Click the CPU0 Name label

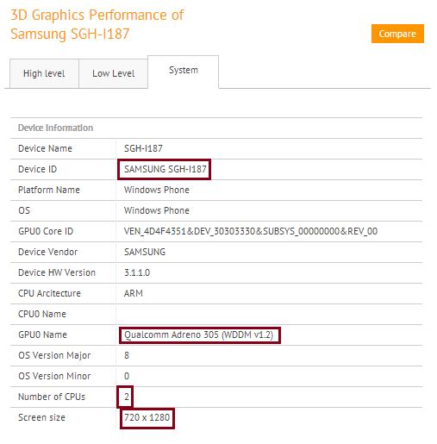coord(42,314)
